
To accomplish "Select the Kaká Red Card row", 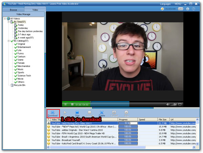I will click(x=121, y=144).
